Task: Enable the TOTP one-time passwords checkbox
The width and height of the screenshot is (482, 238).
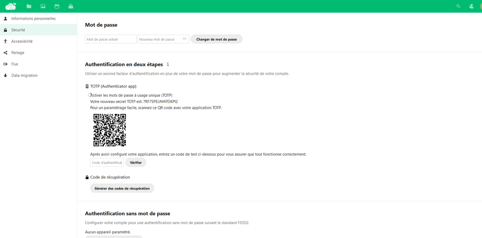Action: pyautogui.click(x=90, y=95)
